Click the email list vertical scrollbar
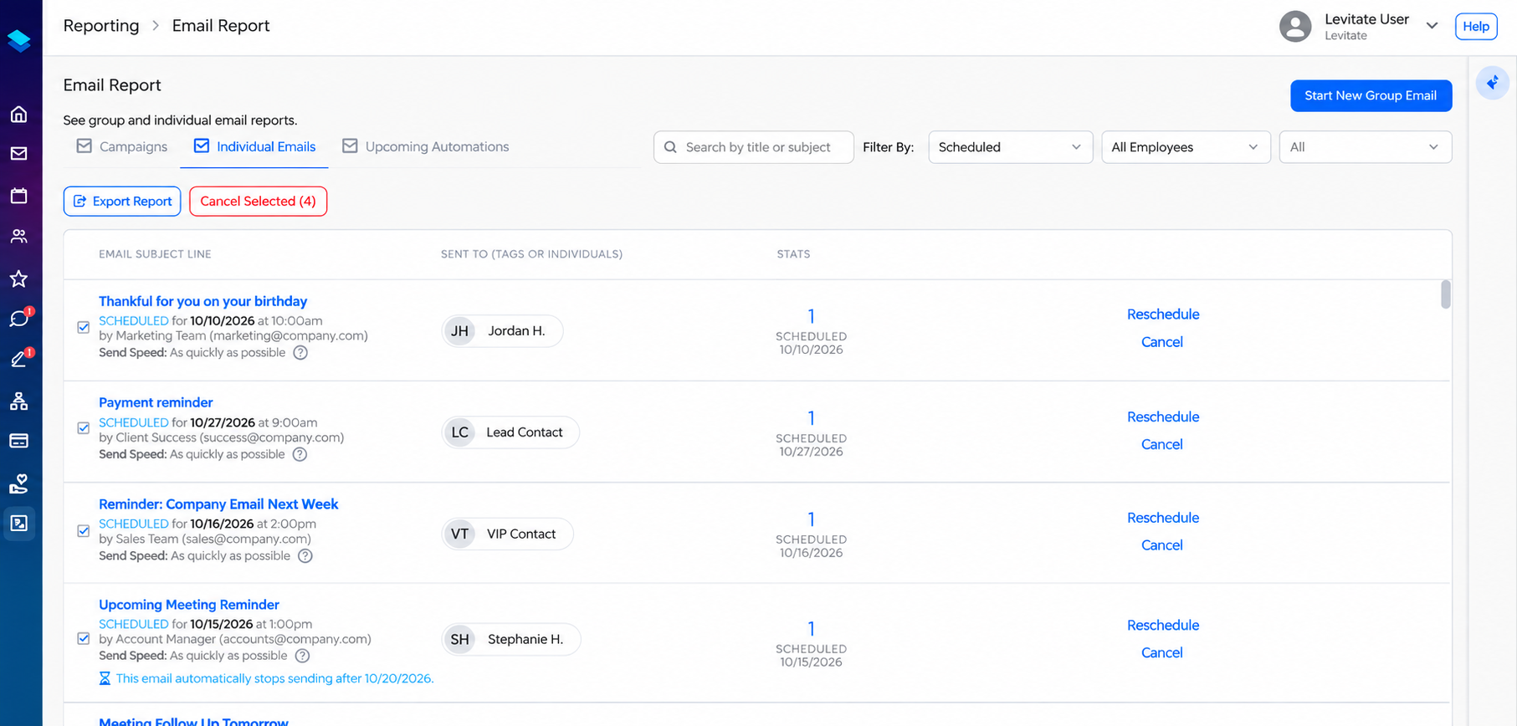 click(1445, 294)
